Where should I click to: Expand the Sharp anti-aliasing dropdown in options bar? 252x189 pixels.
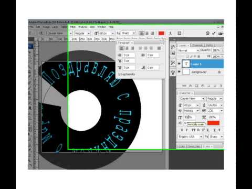coord(129,33)
